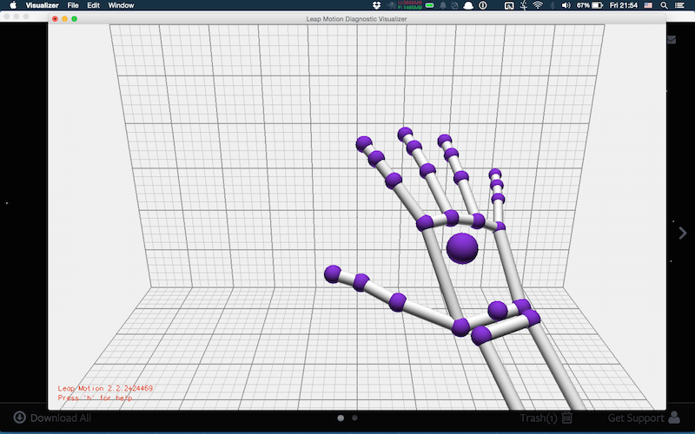The height and width of the screenshot is (434, 695).
Task: Click the 'Leap Motion 2.2.2+24469' version text
Action: [x=105, y=388]
